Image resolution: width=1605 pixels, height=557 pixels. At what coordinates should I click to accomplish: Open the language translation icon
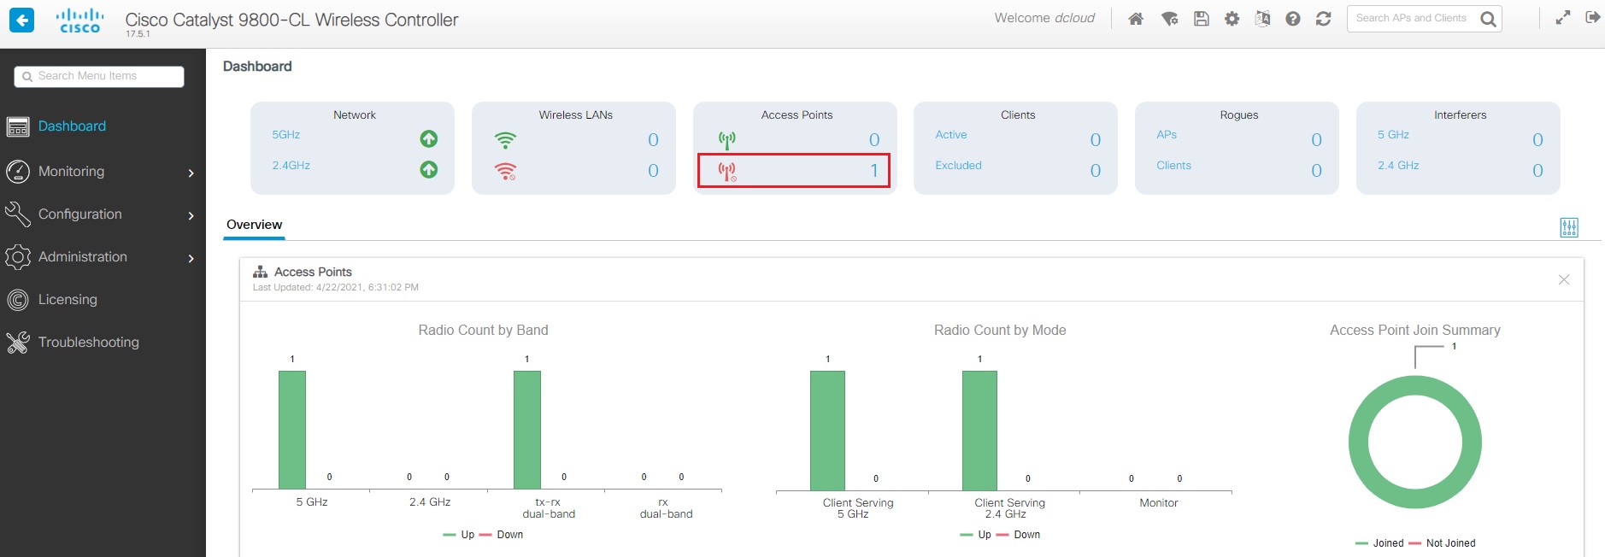[1262, 19]
